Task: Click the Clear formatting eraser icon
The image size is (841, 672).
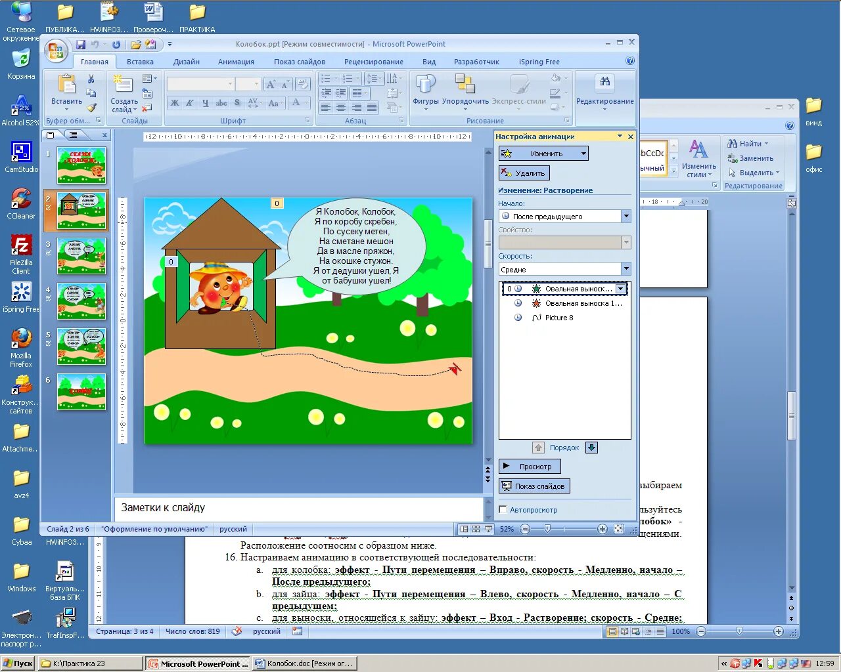Action: [x=303, y=84]
